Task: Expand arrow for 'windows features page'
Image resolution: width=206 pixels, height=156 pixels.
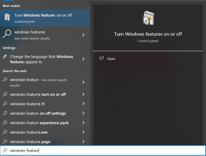Action: click(84, 142)
